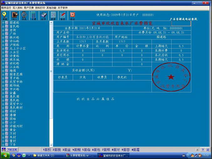Click the add-entry icon with pen and desk
Screen dimensions: 212x159
(15, 15)
